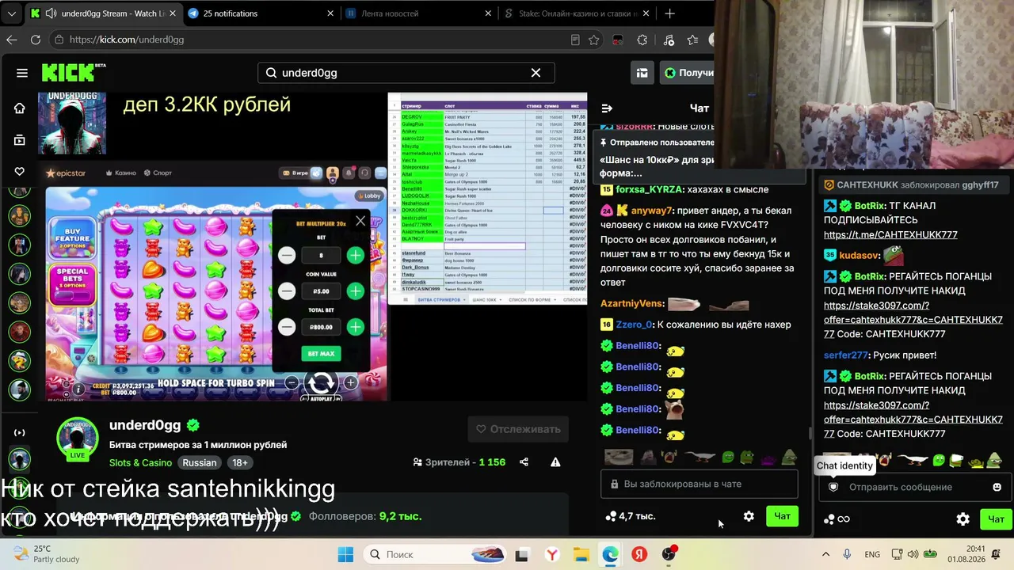Image resolution: width=1014 pixels, height=570 pixels.
Task: Reload the kick.com page
Action: coord(36,40)
